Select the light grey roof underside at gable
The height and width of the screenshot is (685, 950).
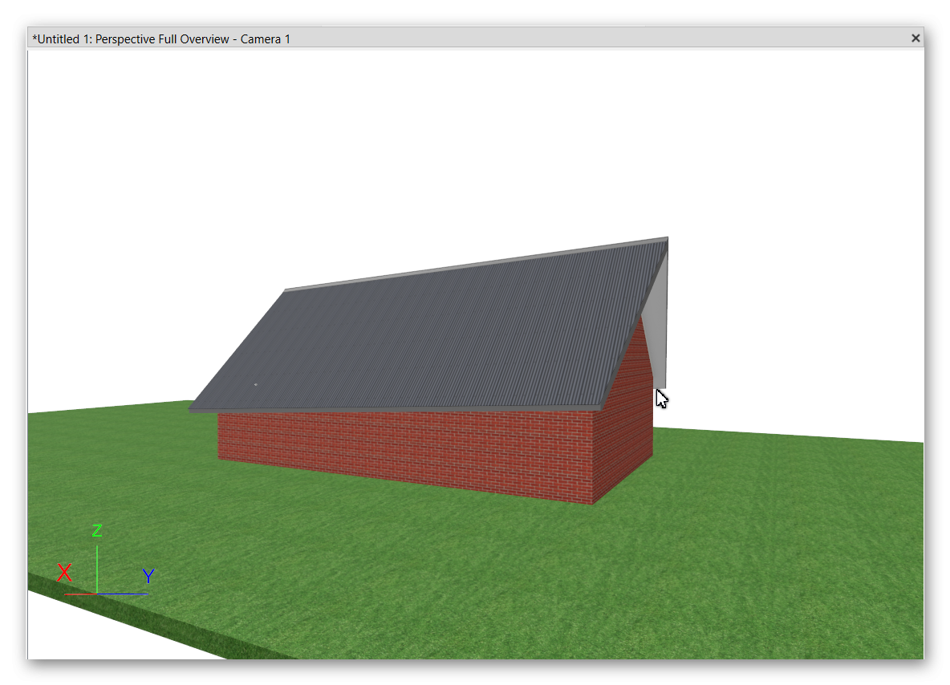tap(658, 321)
